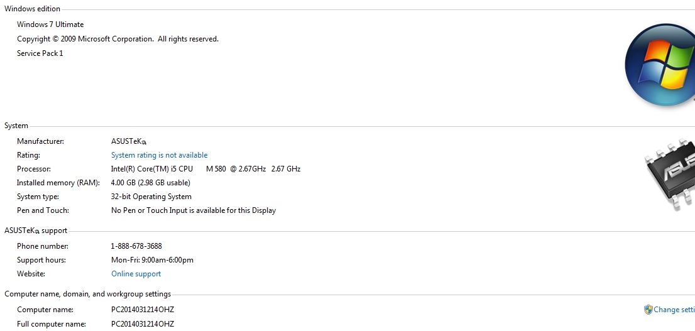Click the Windows 7 Ultimate edition text

click(50, 24)
